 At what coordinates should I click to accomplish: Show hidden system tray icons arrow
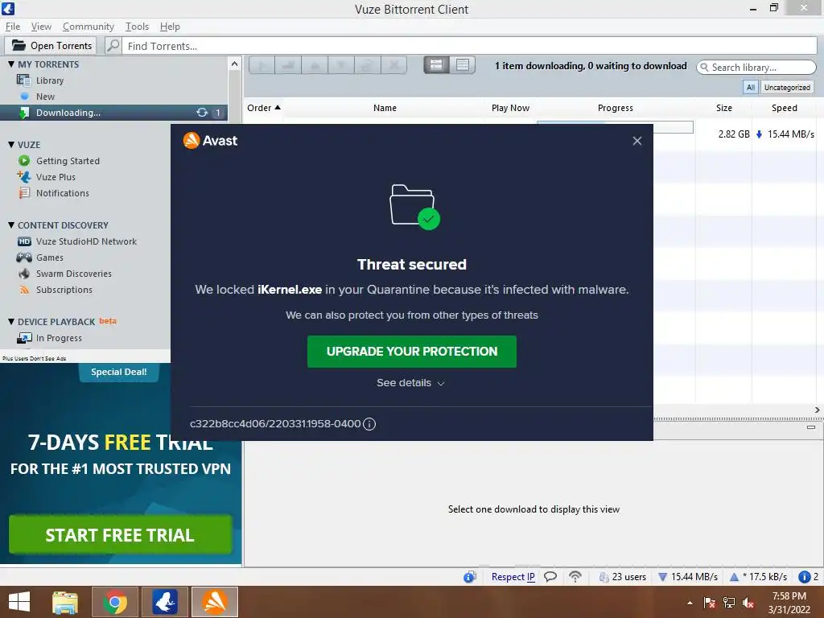pos(690,603)
